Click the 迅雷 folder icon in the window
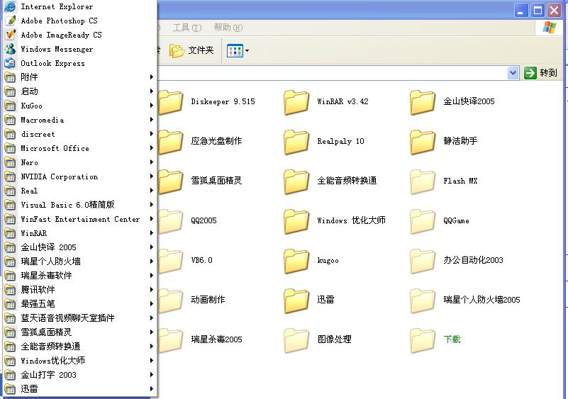Image resolution: width=568 pixels, height=399 pixels. [x=296, y=300]
